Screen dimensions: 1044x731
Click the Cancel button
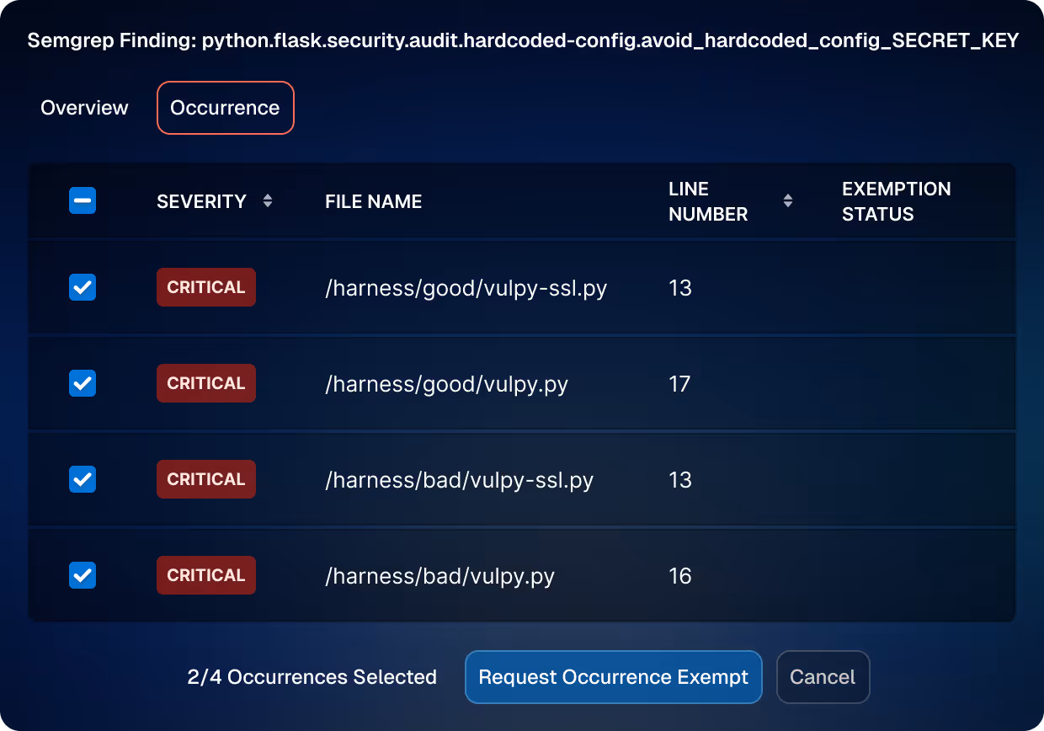pyautogui.click(x=823, y=676)
